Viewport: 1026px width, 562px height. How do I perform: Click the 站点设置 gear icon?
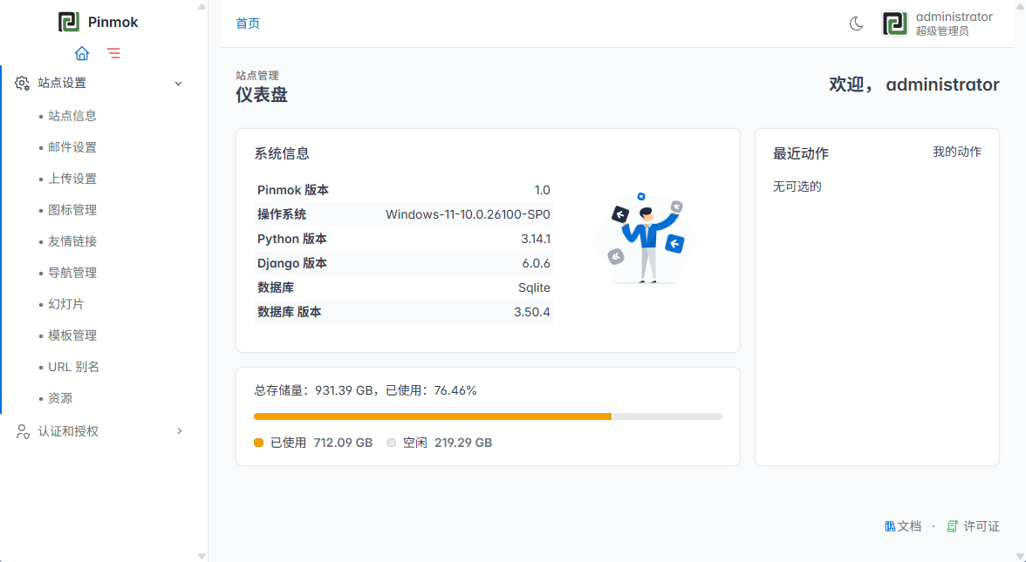(x=23, y=83)
